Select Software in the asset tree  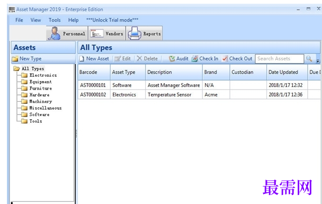pyautogui.click(x=39, y=114)
